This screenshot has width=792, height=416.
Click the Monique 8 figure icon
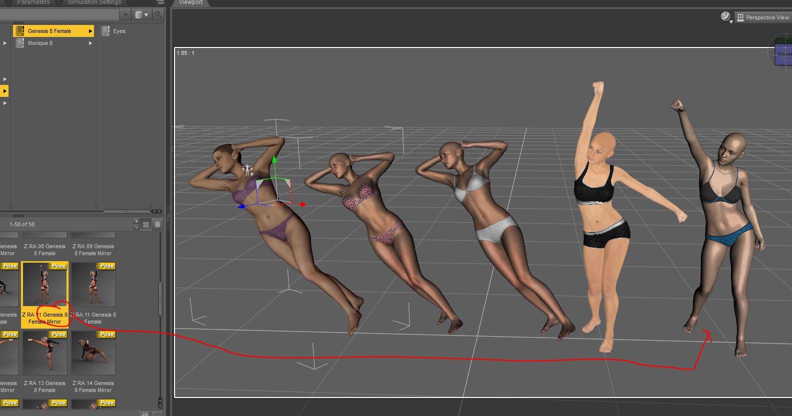pyautogui.click(x=20, y=43)
